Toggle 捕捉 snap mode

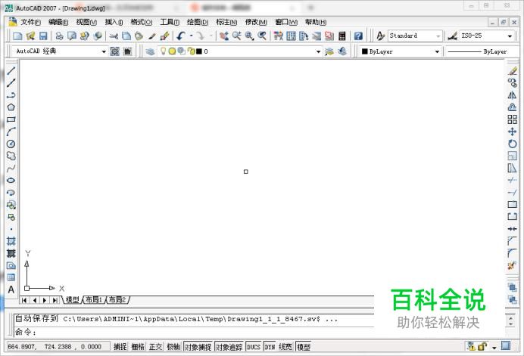tap(120, 347)
